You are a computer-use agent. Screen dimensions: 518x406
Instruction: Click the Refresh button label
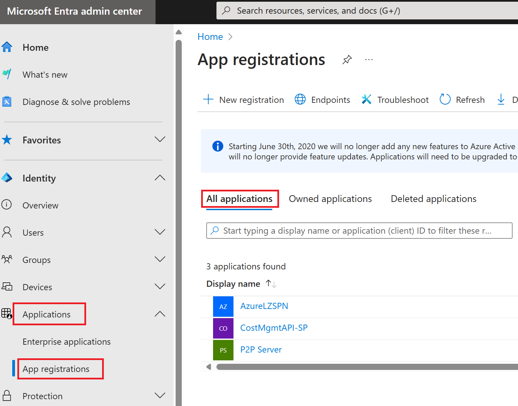tap(470, 100)
